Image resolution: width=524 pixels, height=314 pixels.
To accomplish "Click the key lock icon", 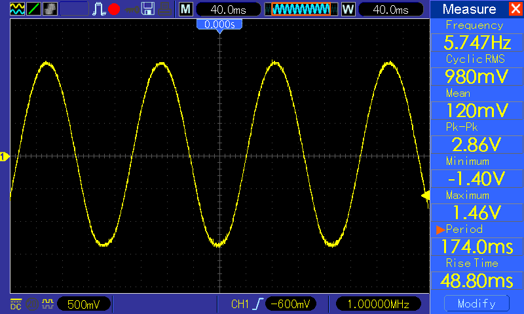I will (x=132, y=10).
